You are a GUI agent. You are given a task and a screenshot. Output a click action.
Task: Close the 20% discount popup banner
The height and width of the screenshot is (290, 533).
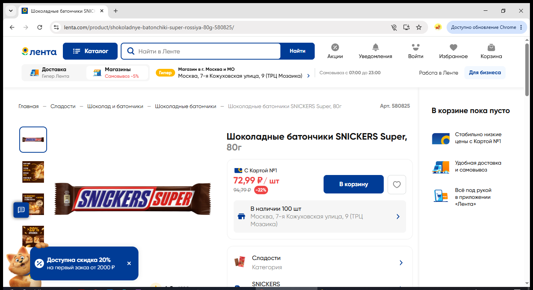[x=129, y=263]
